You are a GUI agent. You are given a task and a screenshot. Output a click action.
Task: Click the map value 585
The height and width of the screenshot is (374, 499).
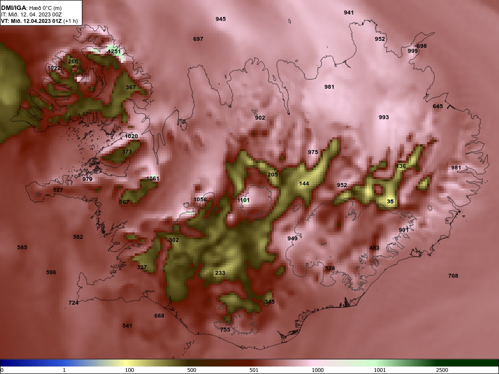pyautogui.click(x=22, y=247)
